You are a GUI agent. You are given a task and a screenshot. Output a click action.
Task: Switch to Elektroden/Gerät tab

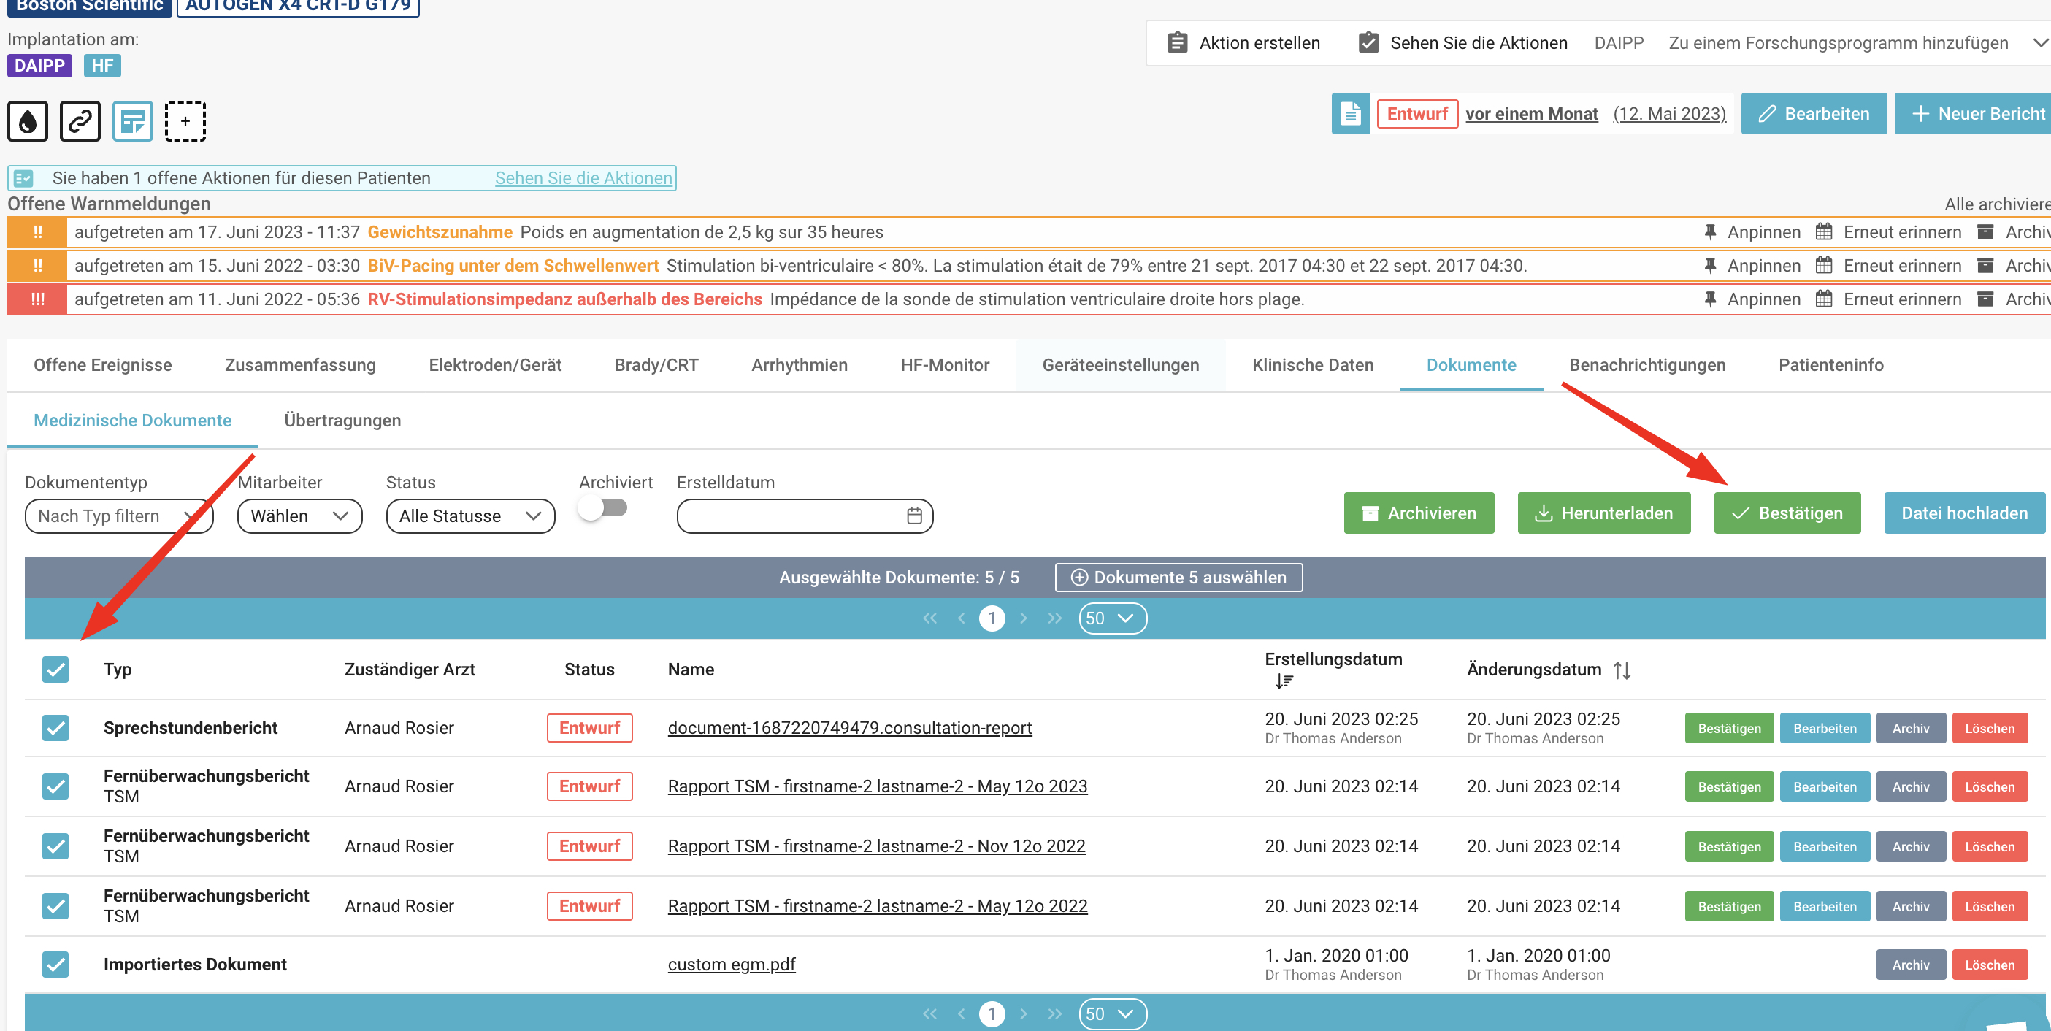click(x=495, y=365)
